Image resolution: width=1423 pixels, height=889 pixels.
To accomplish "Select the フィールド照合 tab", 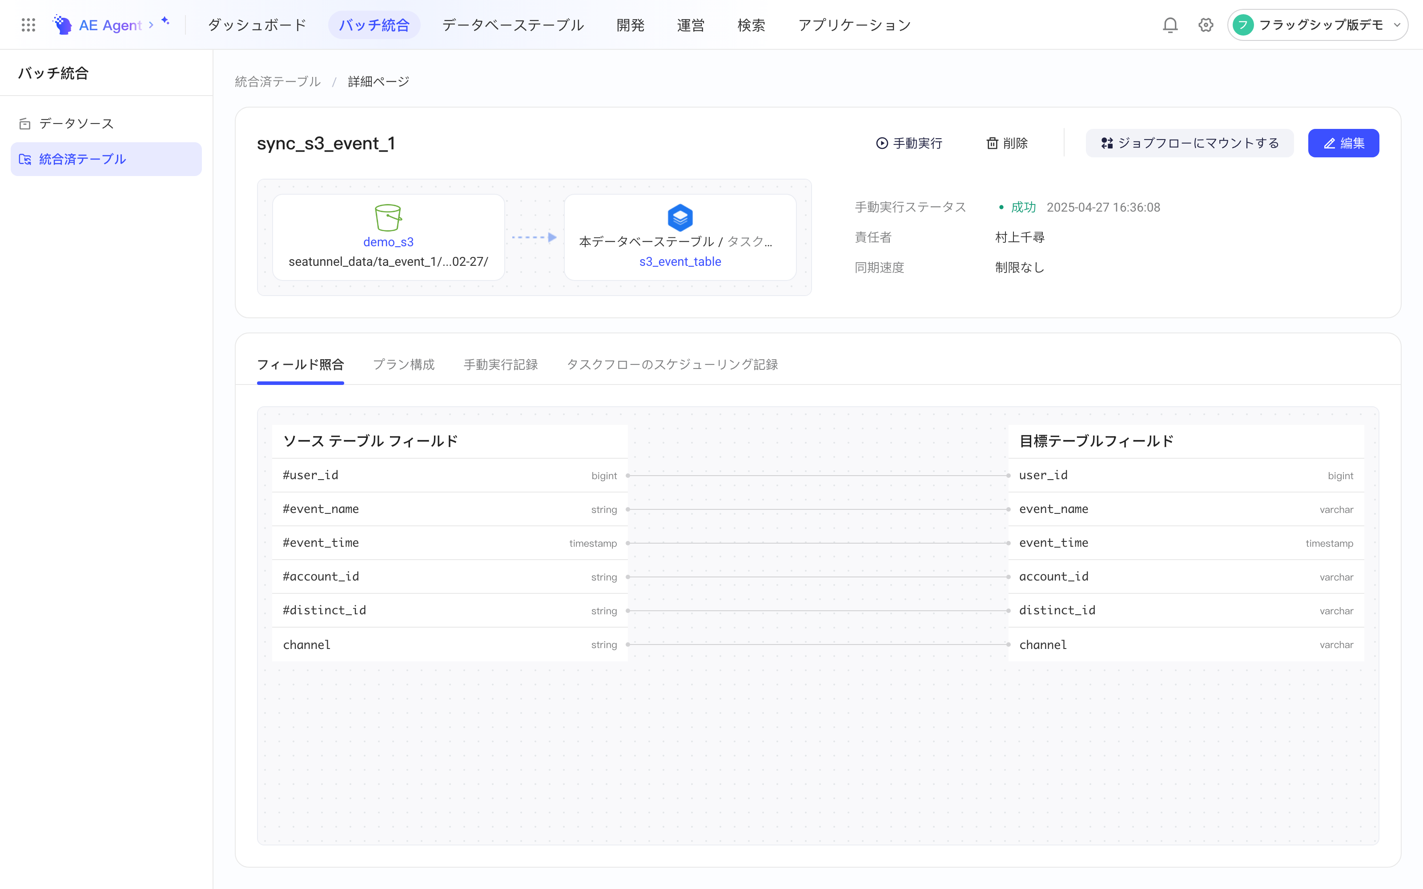I will [301, 364].
